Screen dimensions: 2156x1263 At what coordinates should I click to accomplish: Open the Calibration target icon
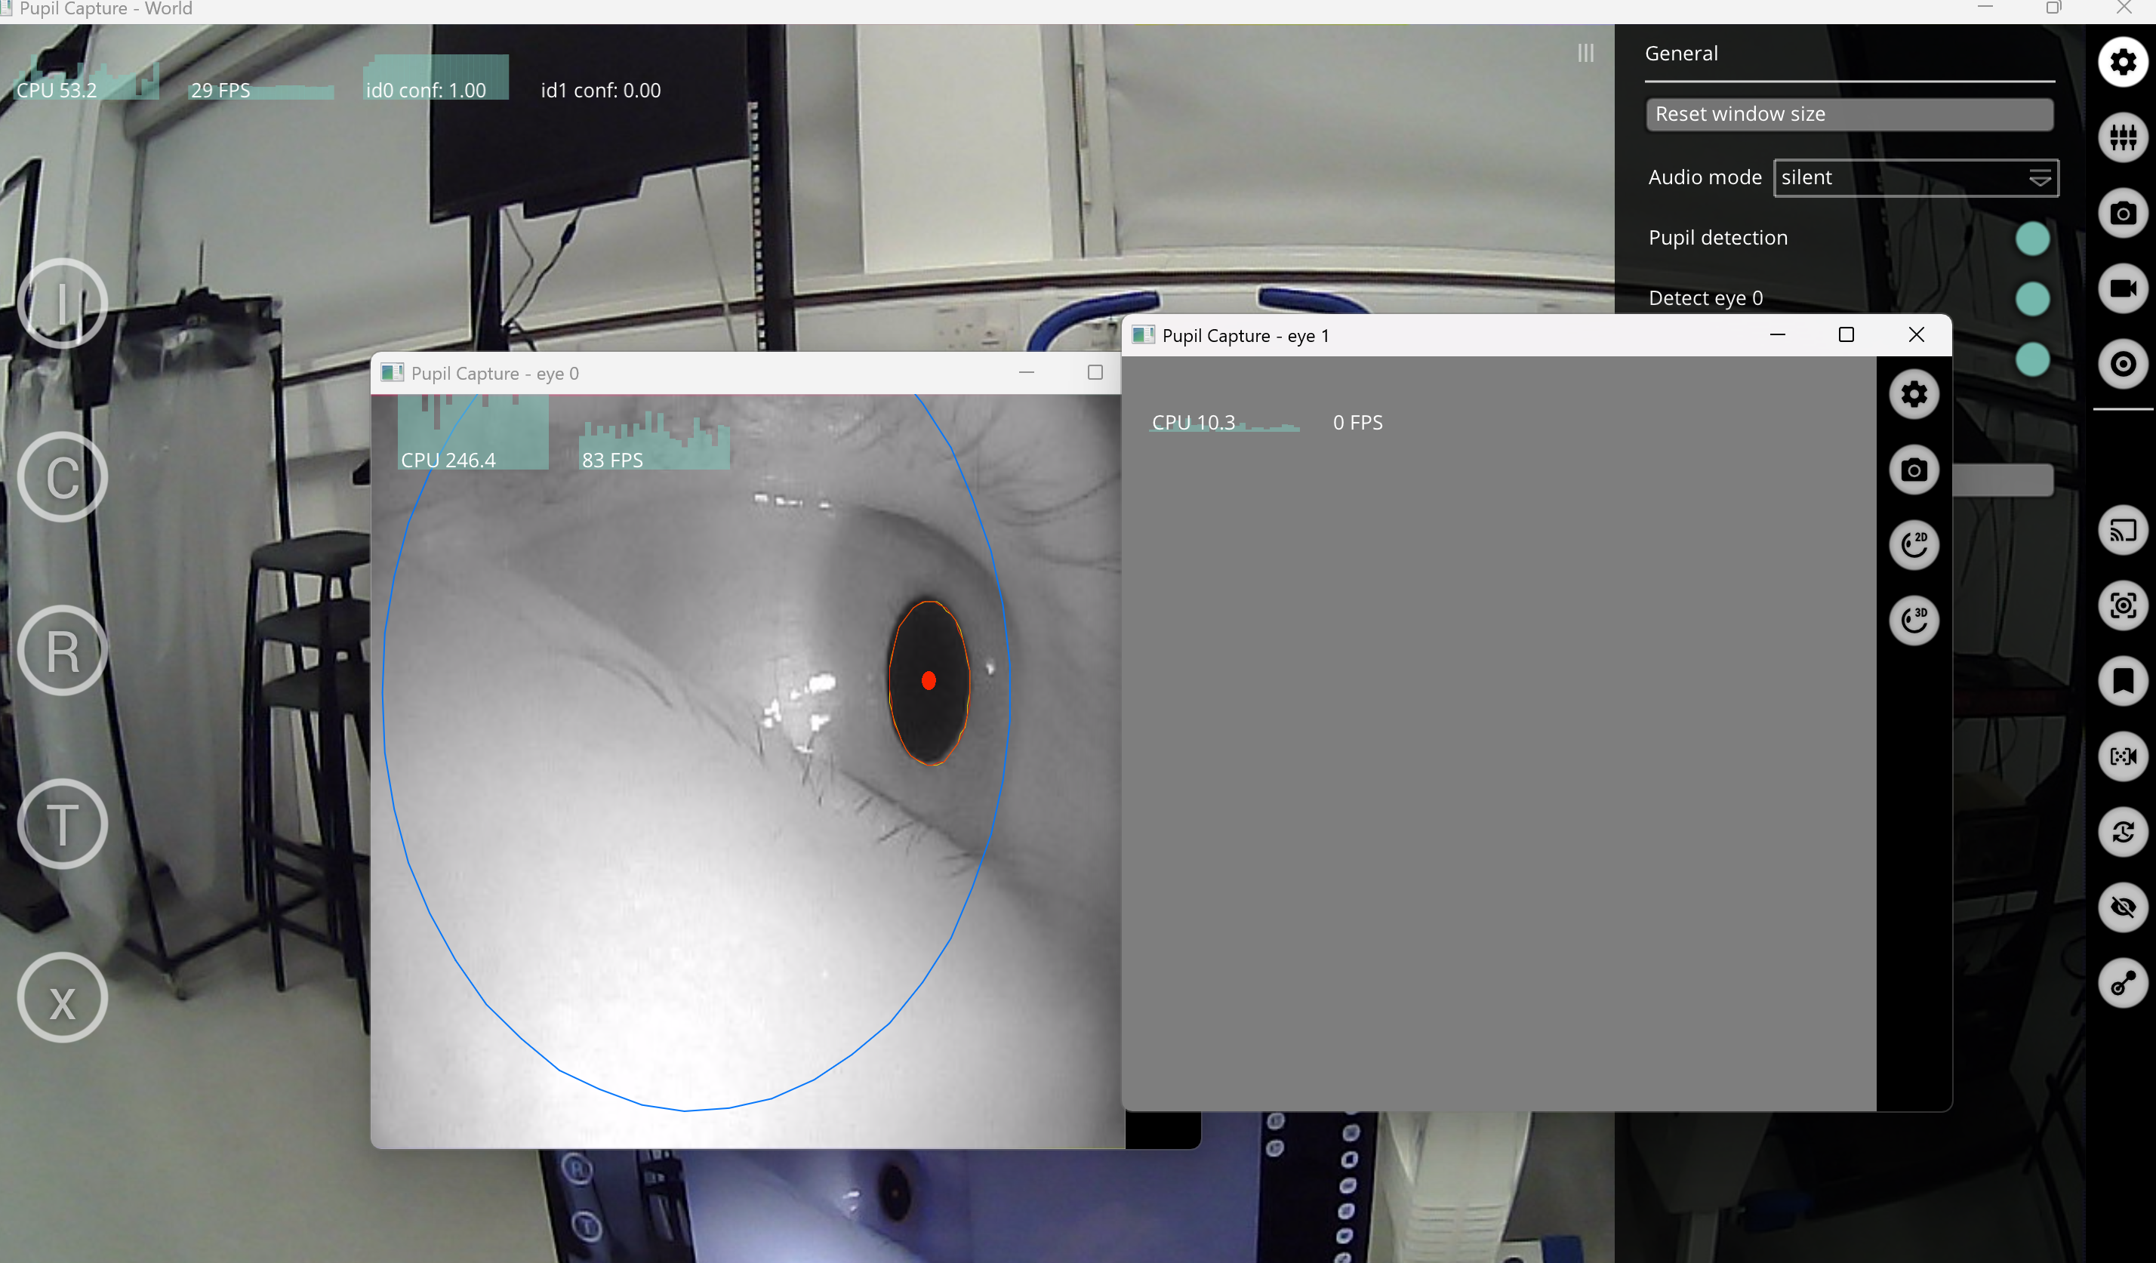point(2123,365)
